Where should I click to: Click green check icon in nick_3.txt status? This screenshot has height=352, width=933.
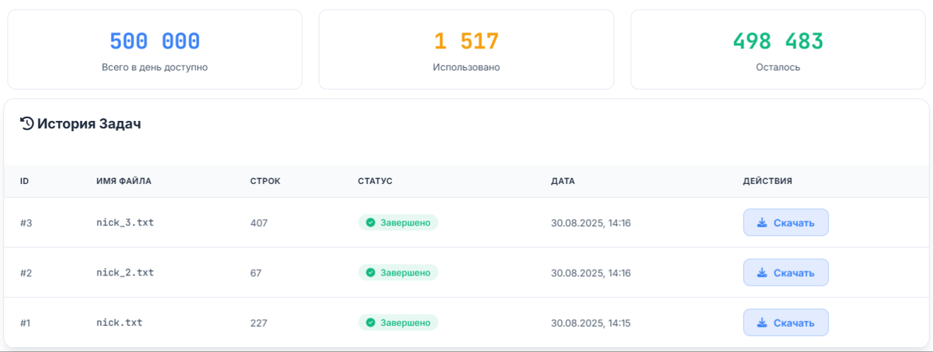click(370, 223)
